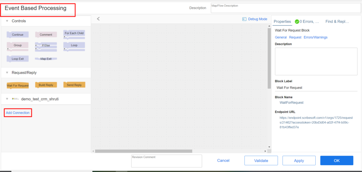Jump to Request section link
This screenshot has width=362, height=172.
pyautogui.click(x=295, y=37)
